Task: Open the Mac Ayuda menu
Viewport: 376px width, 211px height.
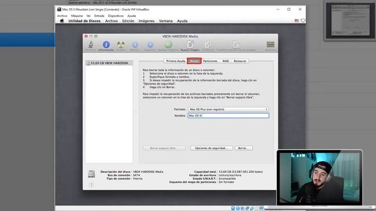Action: [x=182, y=21]
